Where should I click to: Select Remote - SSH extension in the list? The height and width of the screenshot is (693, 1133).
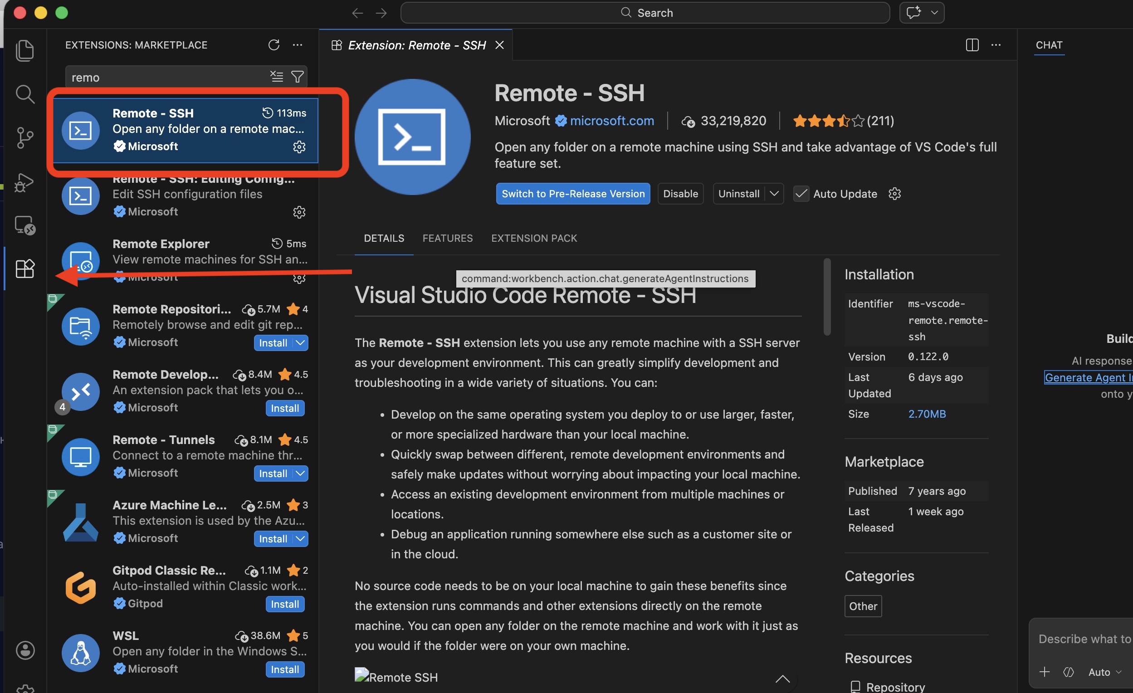click(x=186, y=130)
